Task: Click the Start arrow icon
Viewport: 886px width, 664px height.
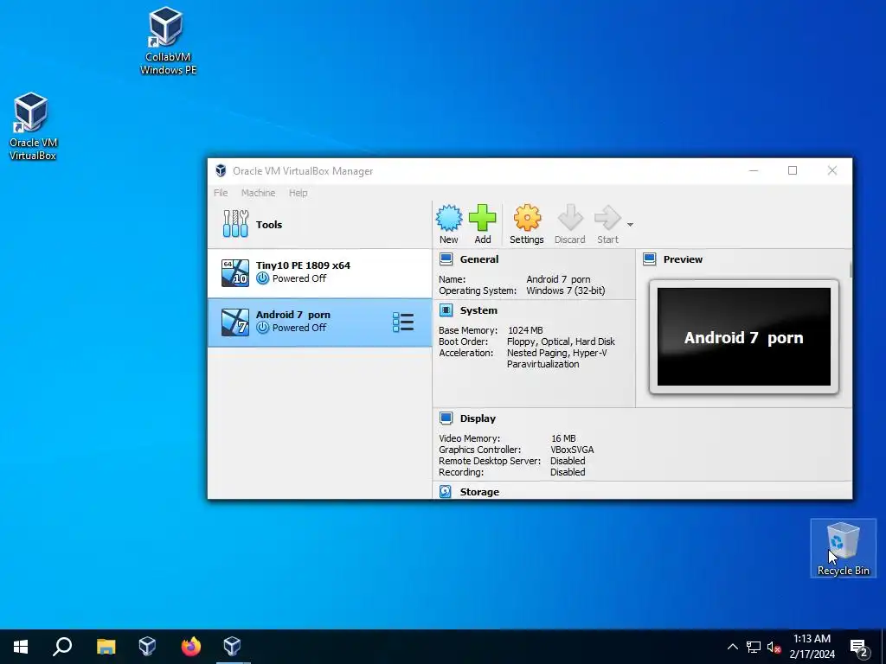Action: 607,218
